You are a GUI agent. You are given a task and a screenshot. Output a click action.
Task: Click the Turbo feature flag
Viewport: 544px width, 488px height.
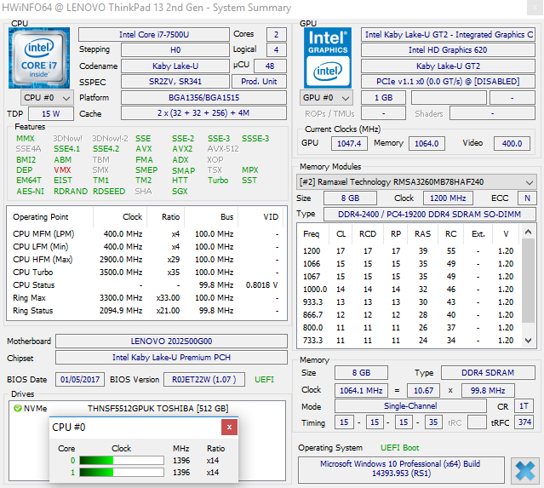point(218,181)
